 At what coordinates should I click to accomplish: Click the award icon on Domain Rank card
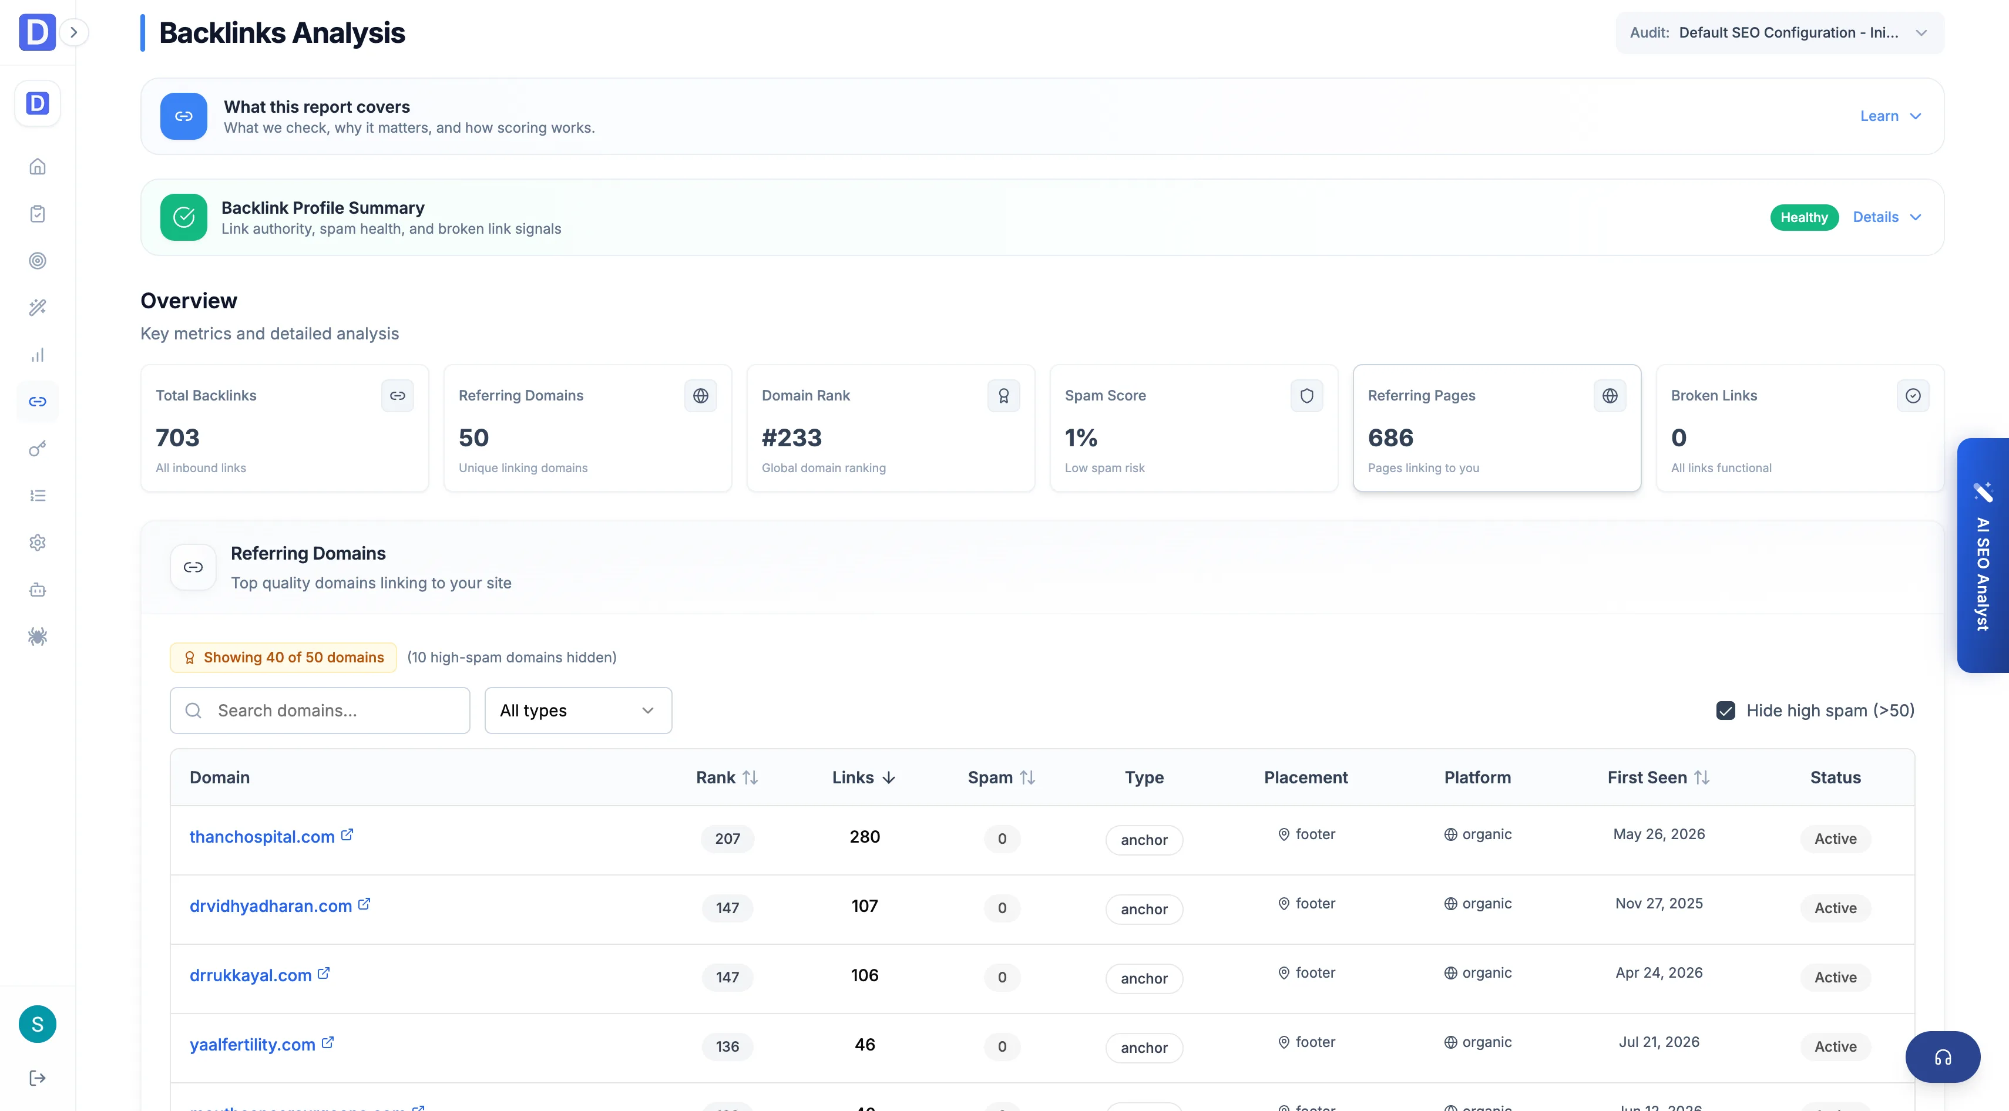[x=1004, y=395]
